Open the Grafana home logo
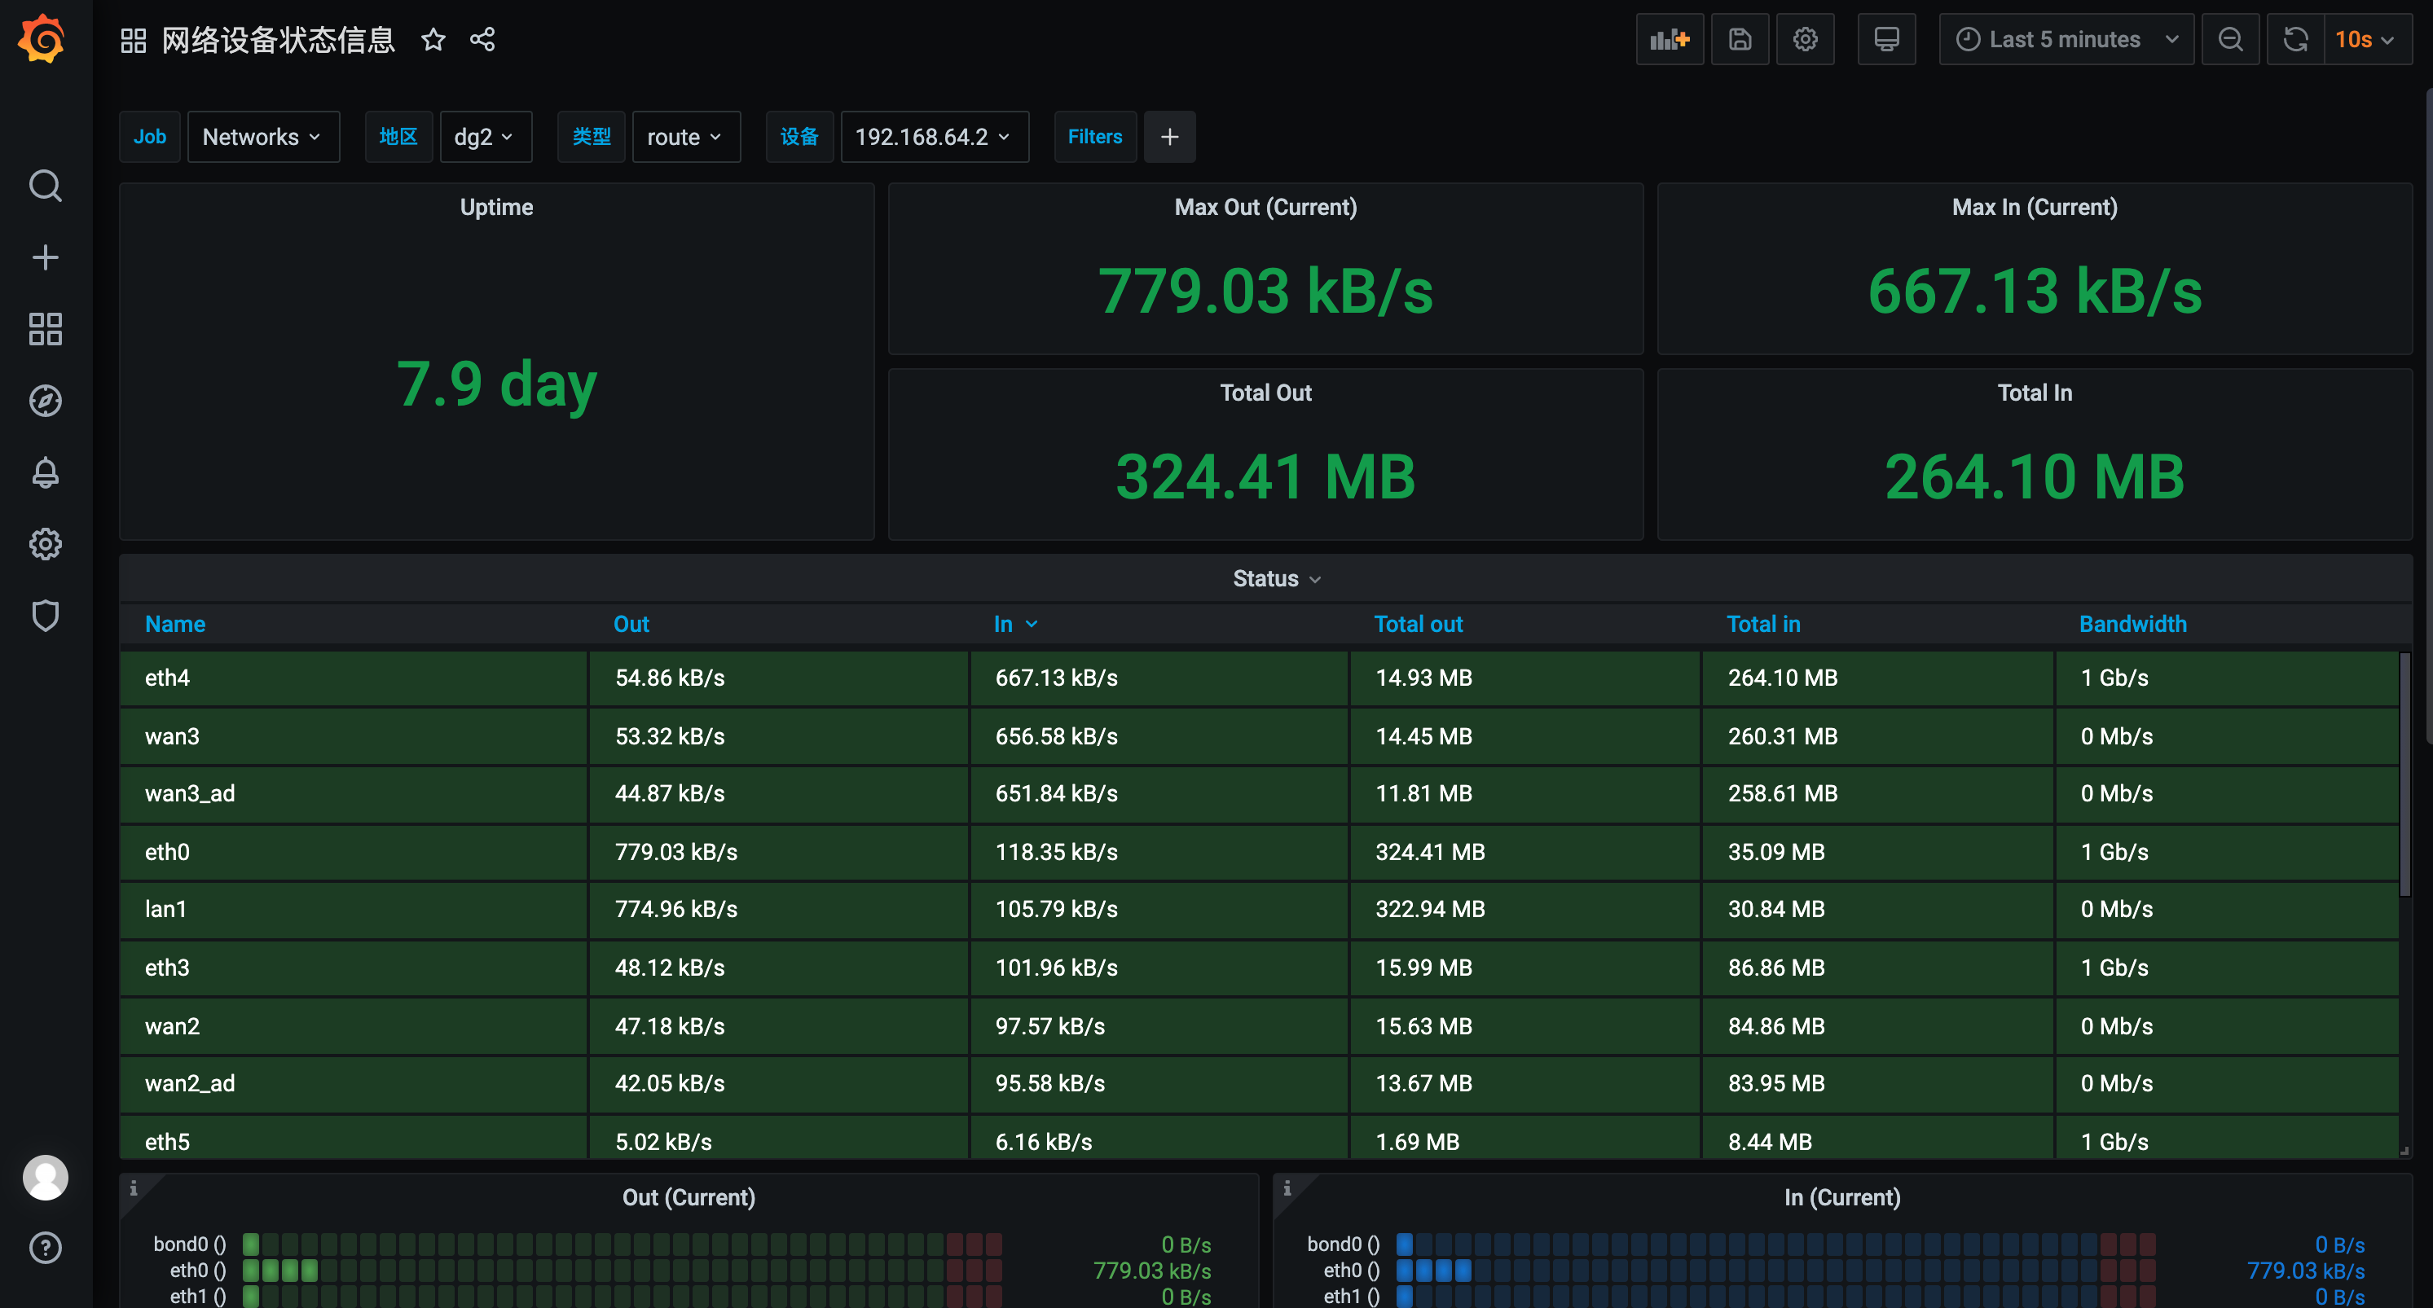The image size is (2433, 1308). click(x=43, y=40)
